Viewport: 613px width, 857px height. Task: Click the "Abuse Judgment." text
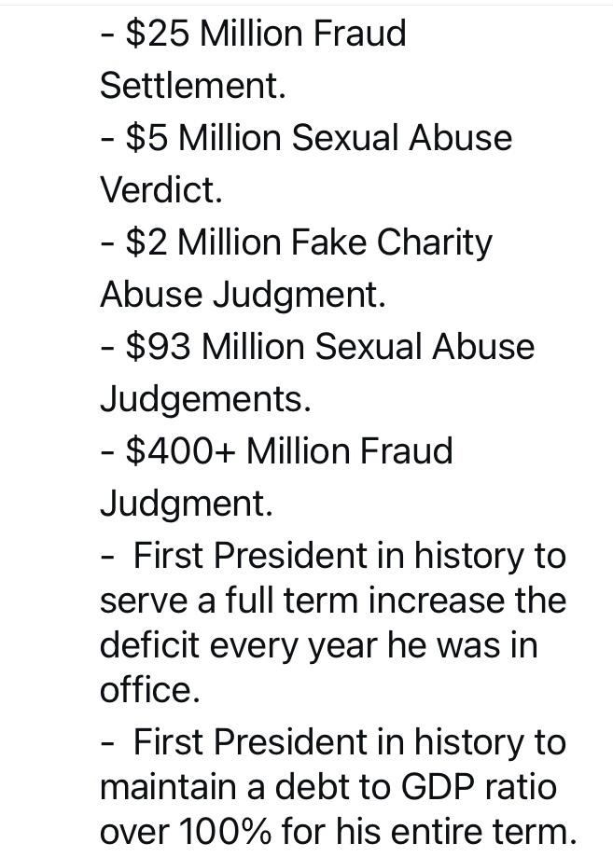pos(243,295)
